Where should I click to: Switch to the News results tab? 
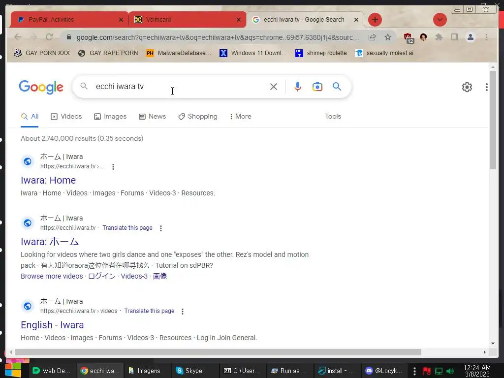click(153, 117)
